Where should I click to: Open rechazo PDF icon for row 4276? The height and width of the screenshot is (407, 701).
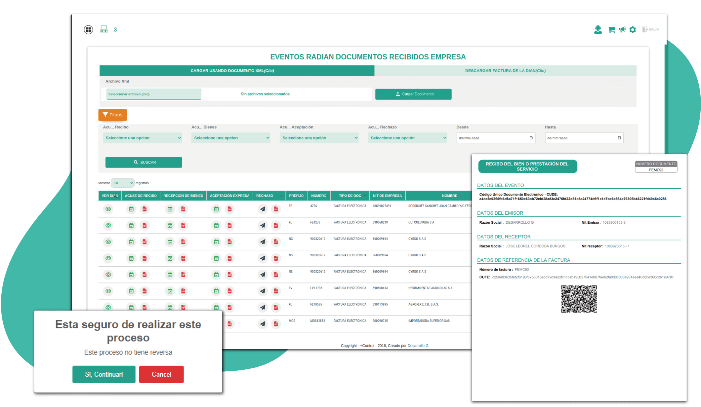[276, 209]
